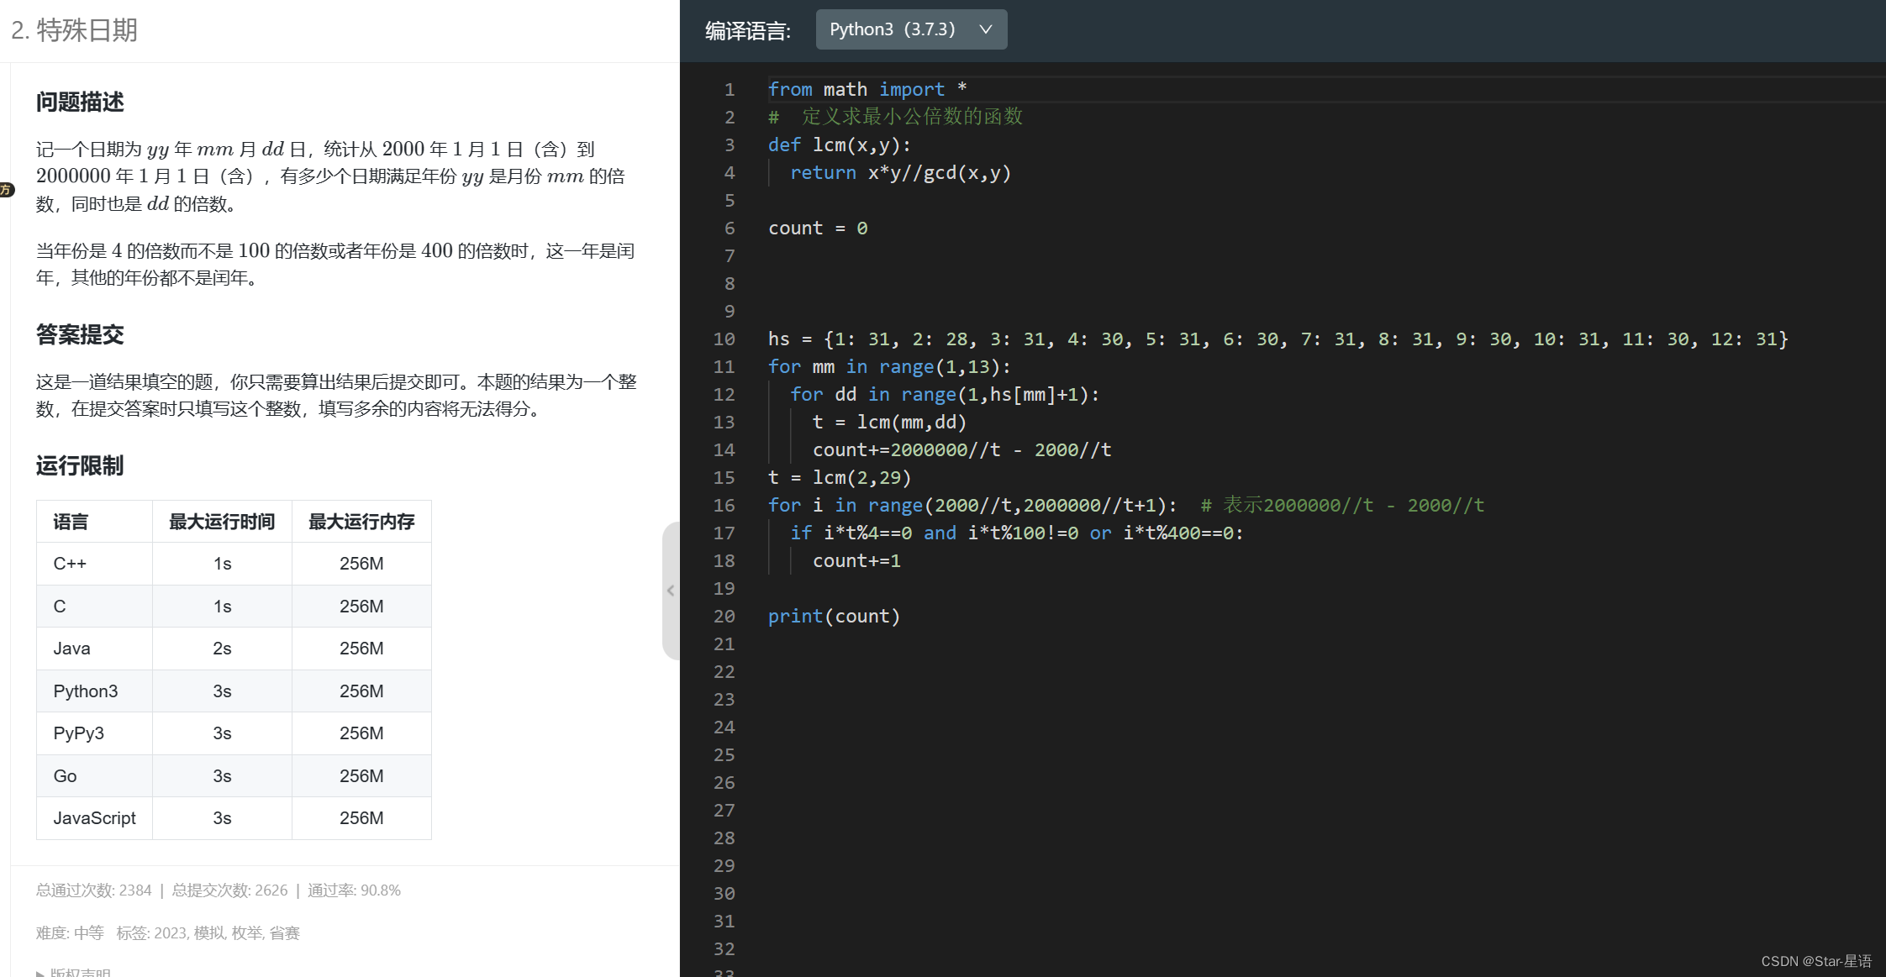Image resolution: width=1886 pixels, height=977 pixels.
Task: Click the 总提交次数: 2626 statistic
Action: [x=229, y=890]
